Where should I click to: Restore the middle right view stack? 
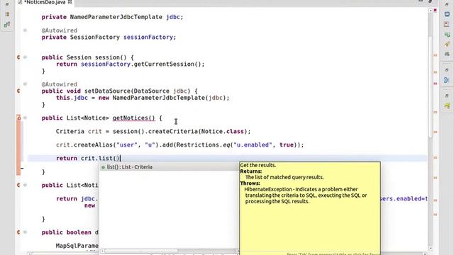coord(447,70)
